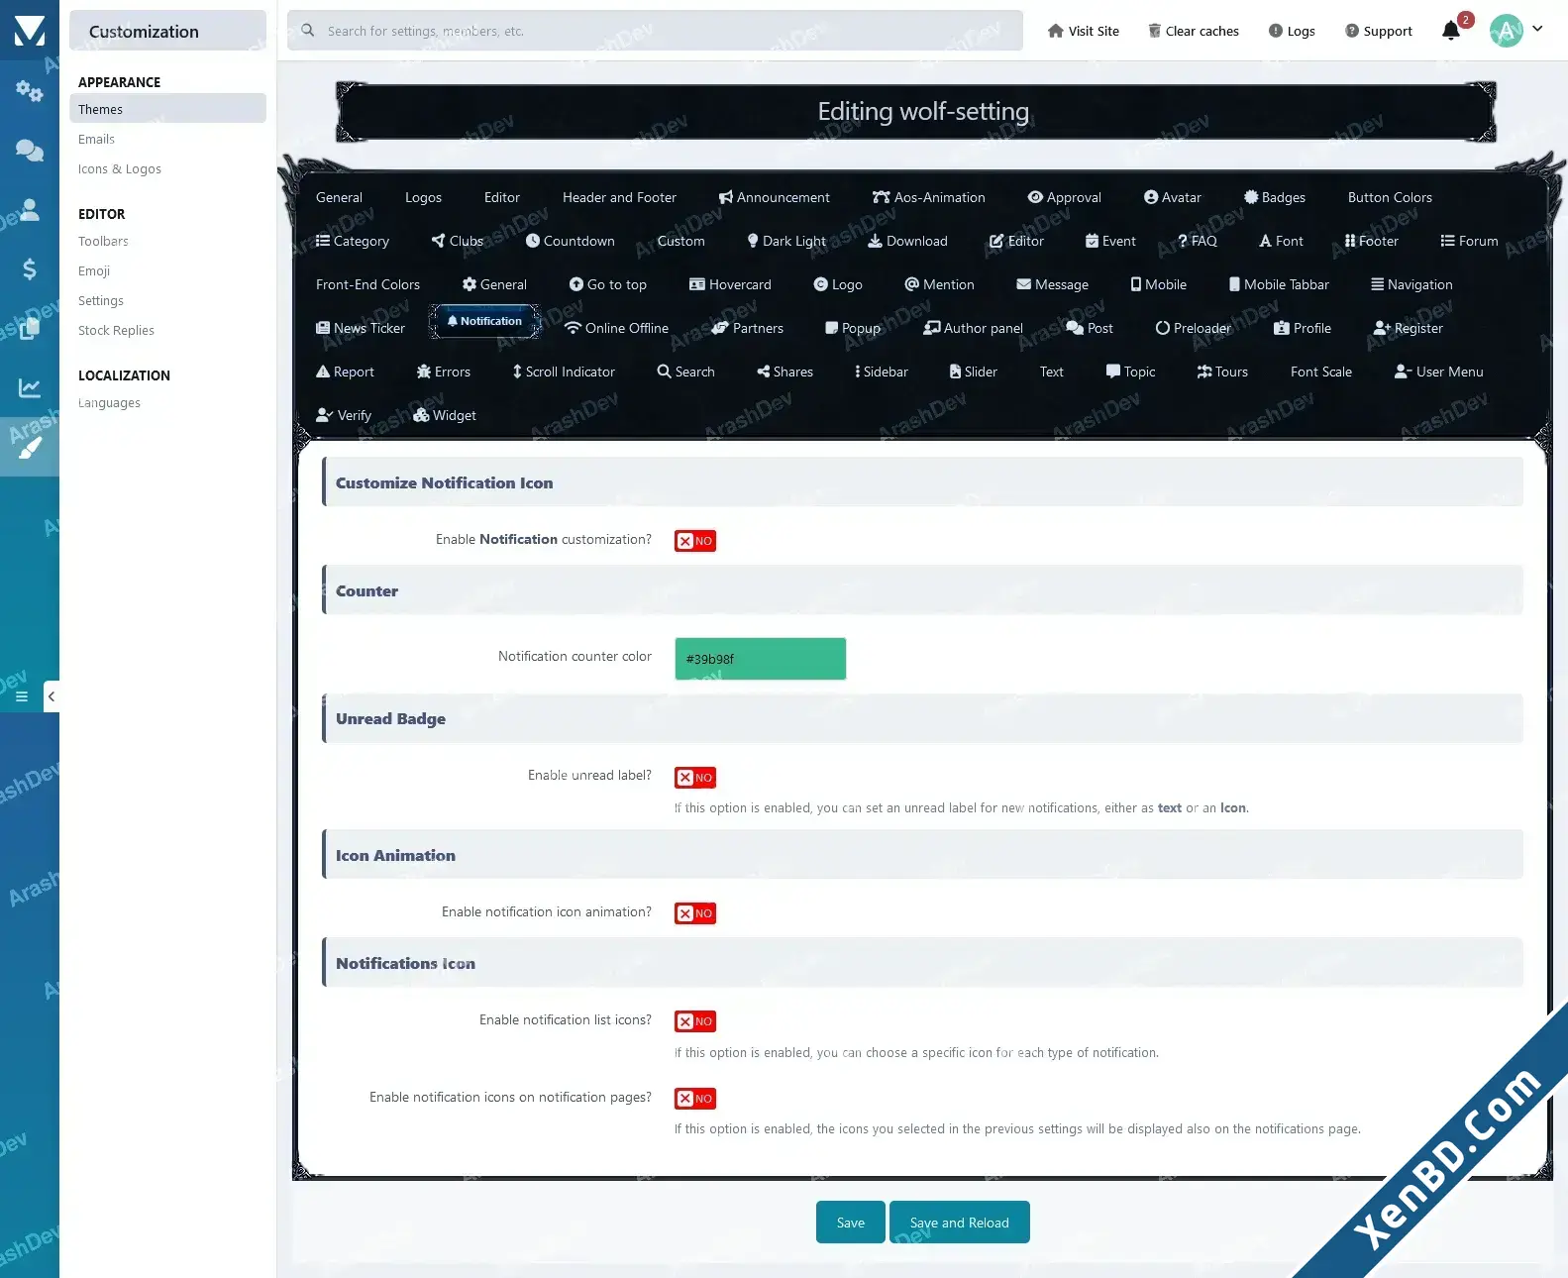Click the envelope icon on Message tab
This screenshot has height=1278, width=1568.
coord(1024,284)
